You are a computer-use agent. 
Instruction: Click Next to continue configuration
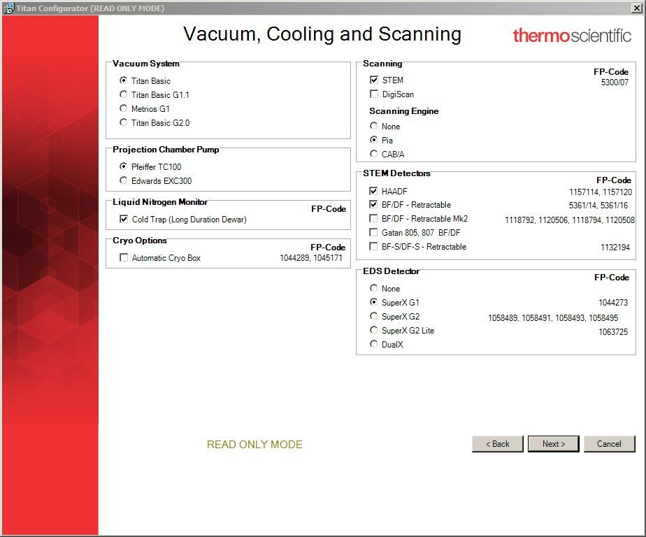pyautogui.click(x=552, y=444)
